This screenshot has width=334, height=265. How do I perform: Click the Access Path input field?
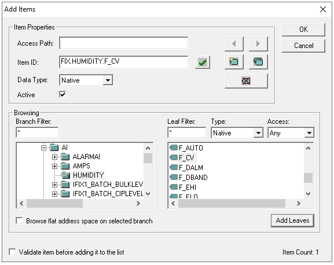pos(123,43)
